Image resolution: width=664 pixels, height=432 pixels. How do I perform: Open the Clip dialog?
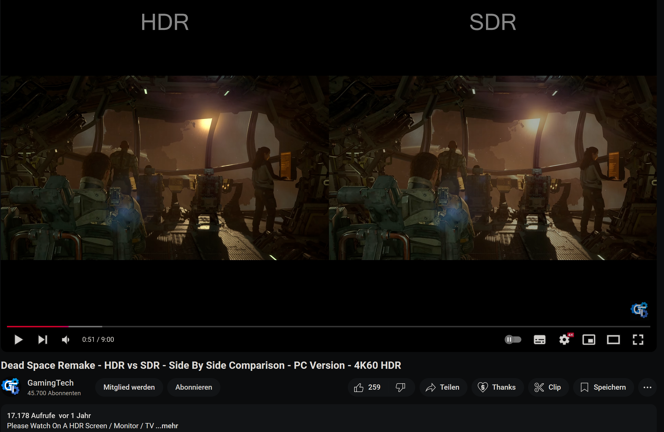pos(548,387)
